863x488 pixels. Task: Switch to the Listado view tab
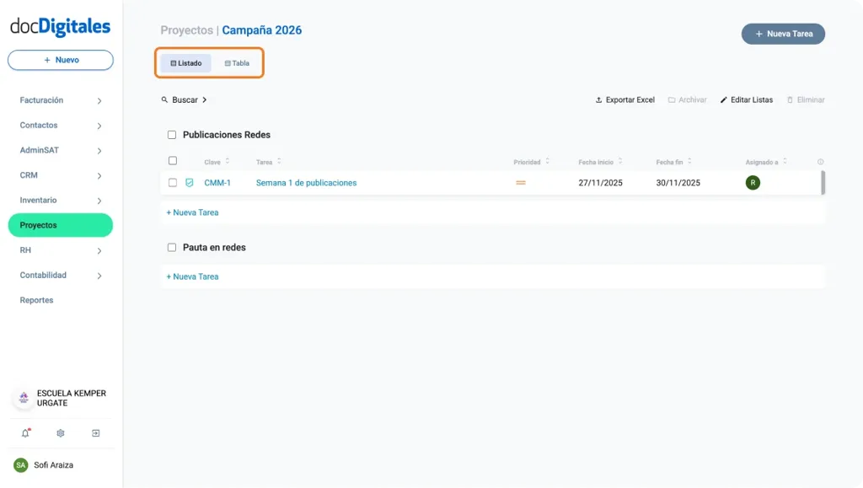pyautogui.click(x=185, y=62)
